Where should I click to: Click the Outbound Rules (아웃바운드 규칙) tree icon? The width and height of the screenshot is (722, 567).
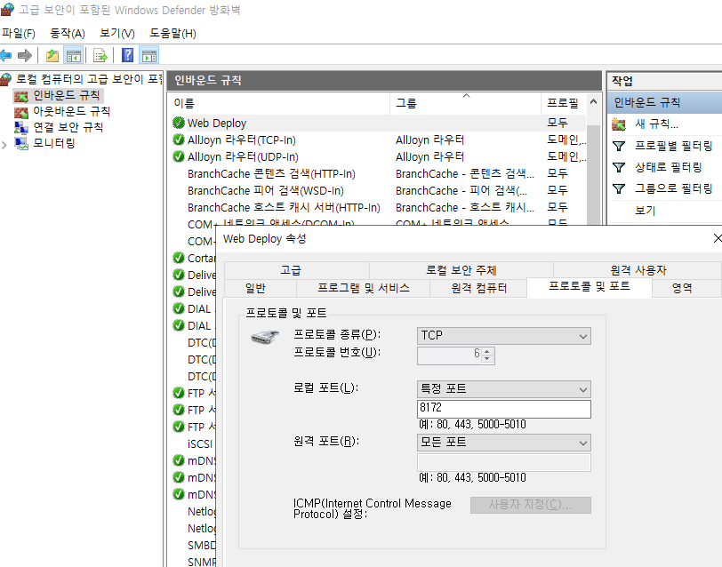(x=21, y=112)
